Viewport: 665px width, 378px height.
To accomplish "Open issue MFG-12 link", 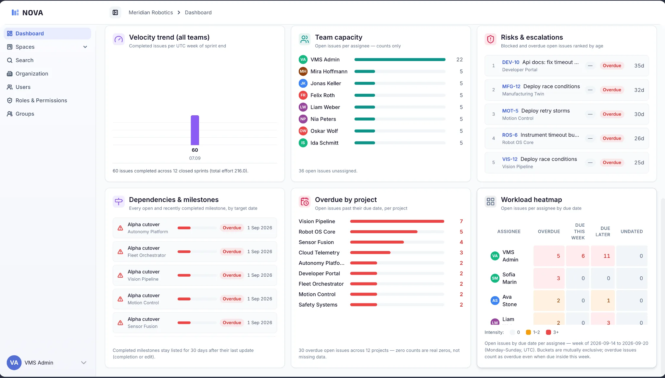I will [511, 86].
